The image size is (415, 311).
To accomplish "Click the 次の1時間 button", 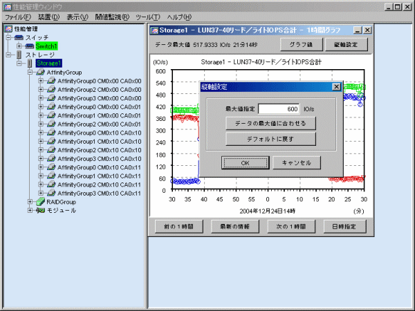I will click(x=291, y=227).
